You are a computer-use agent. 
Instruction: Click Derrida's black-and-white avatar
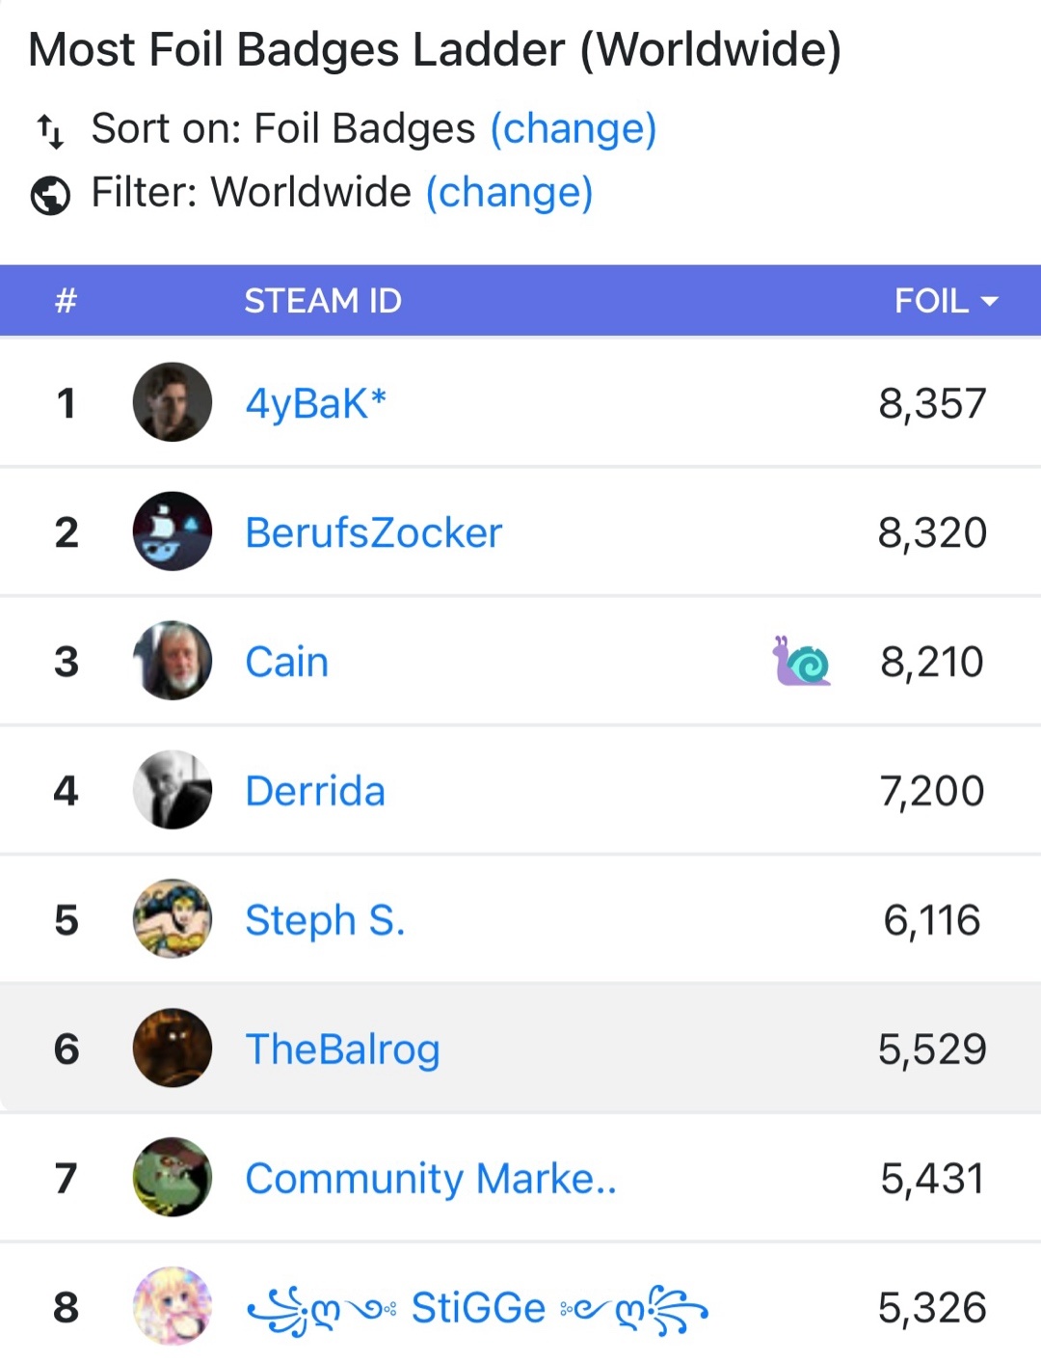173,790
